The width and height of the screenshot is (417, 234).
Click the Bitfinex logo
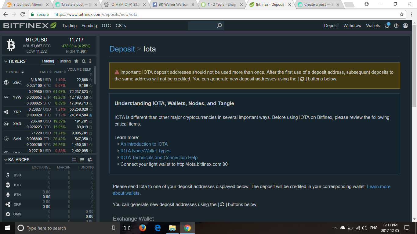coord(30,26)
